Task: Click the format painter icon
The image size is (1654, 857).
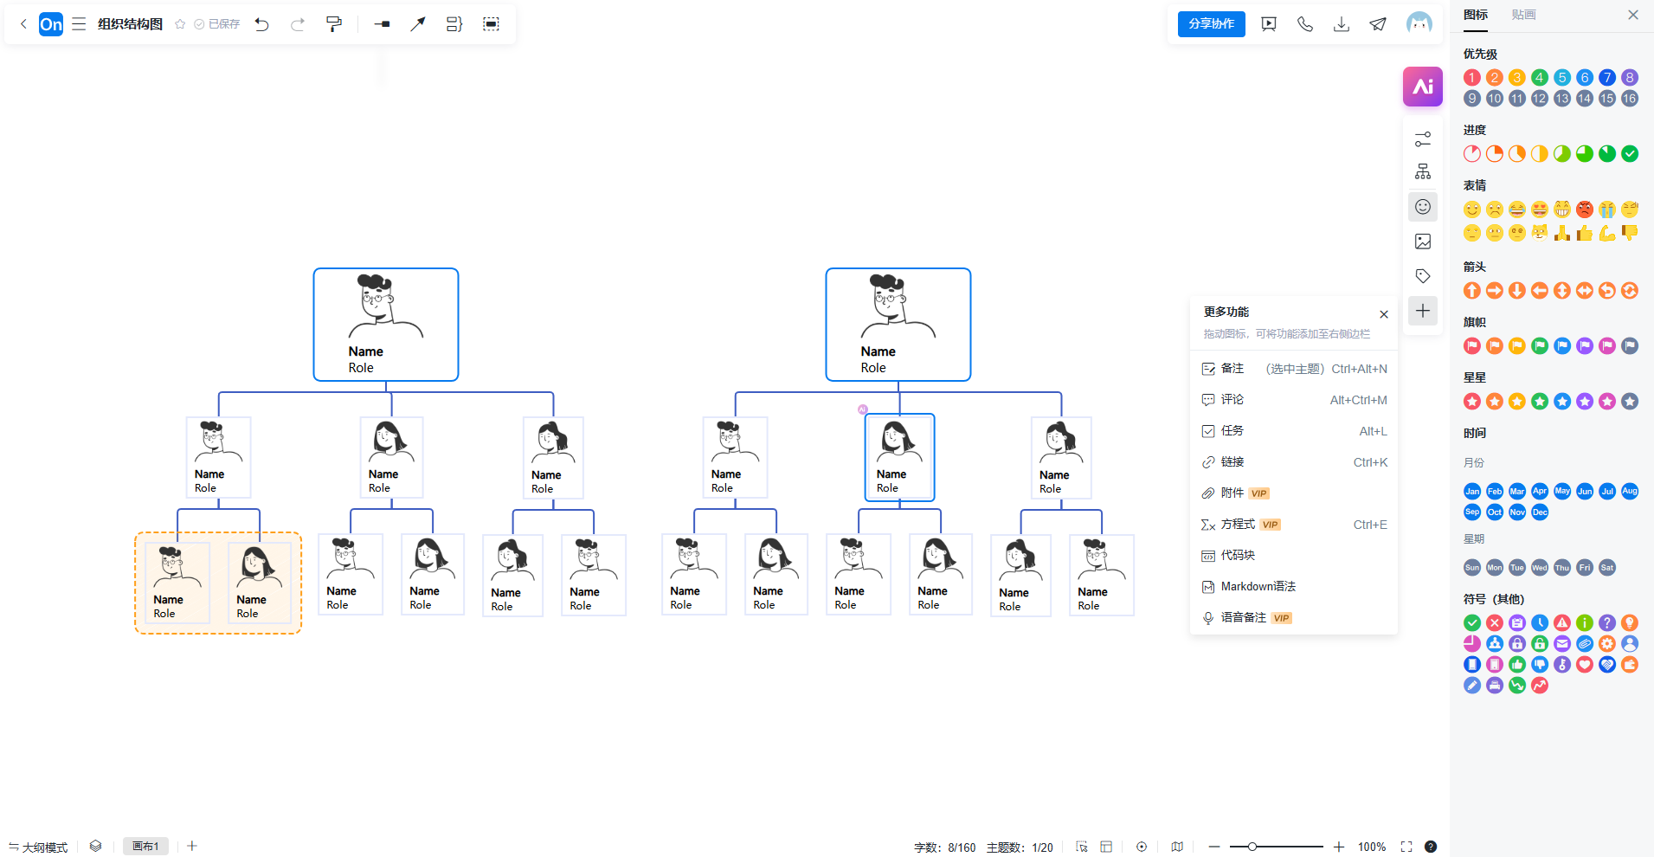Action: [333, 24]
